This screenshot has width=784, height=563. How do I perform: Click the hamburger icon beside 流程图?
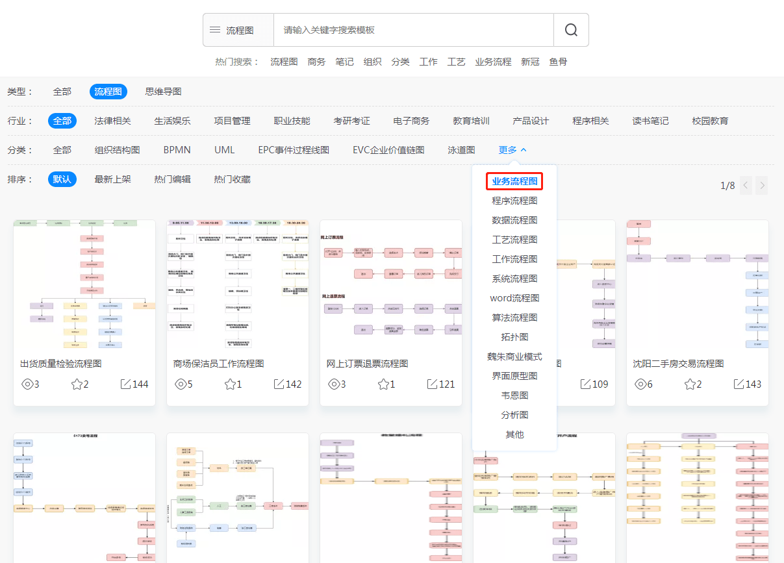pyautogui.click(x=215, y=30)
